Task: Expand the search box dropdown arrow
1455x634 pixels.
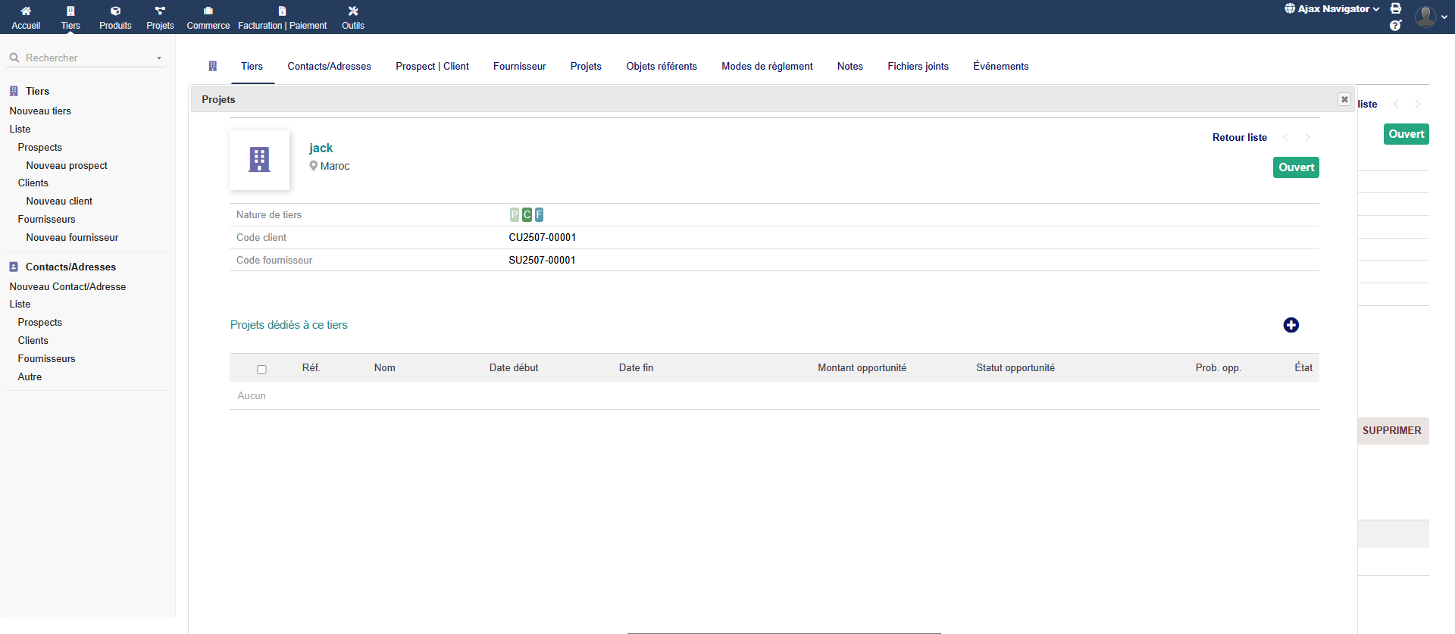Action: coord(159,58)
